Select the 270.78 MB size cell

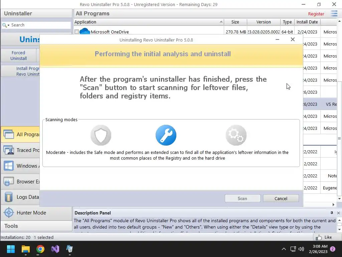pyautogui.click(x=235, y=32)
